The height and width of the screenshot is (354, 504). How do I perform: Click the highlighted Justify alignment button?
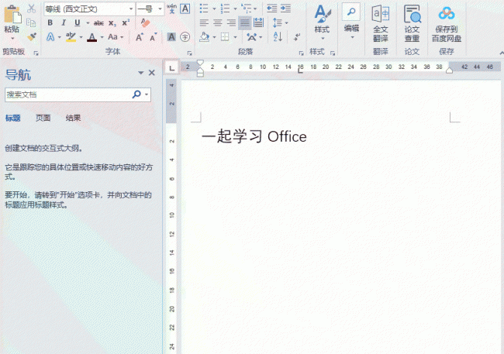244,22
